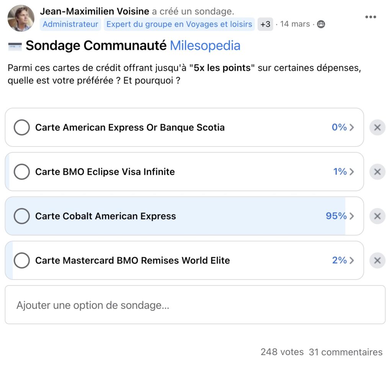View the 31 commentaires
Viewport: 392px width, 365px height.
click(x=344, y=352)
